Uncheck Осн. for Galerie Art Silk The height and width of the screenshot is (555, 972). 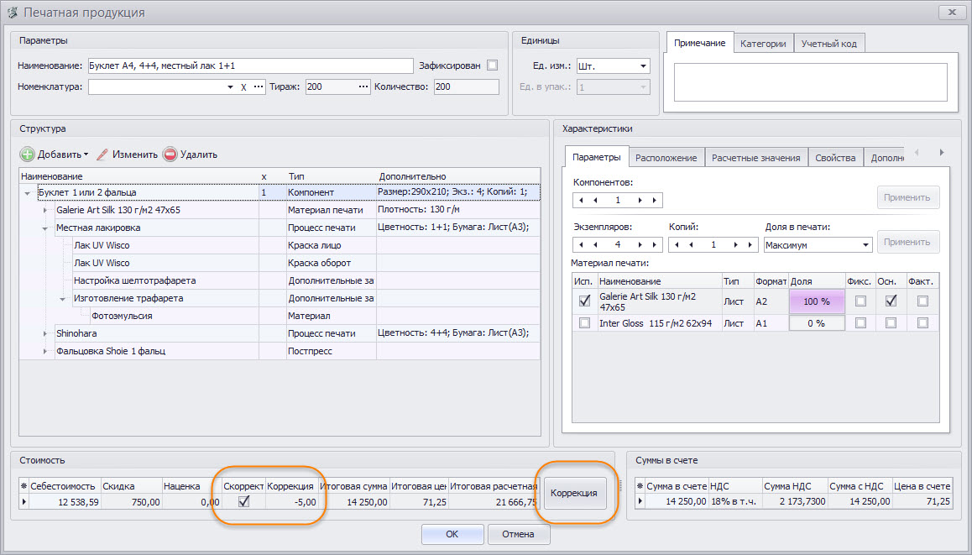pyautogui.click(x=891, y=301)
